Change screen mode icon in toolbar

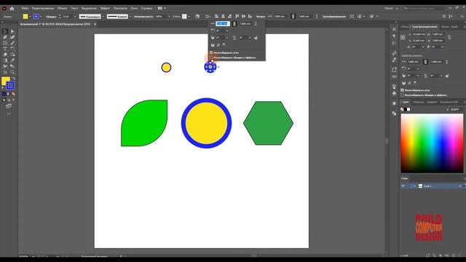click(9, 106)
